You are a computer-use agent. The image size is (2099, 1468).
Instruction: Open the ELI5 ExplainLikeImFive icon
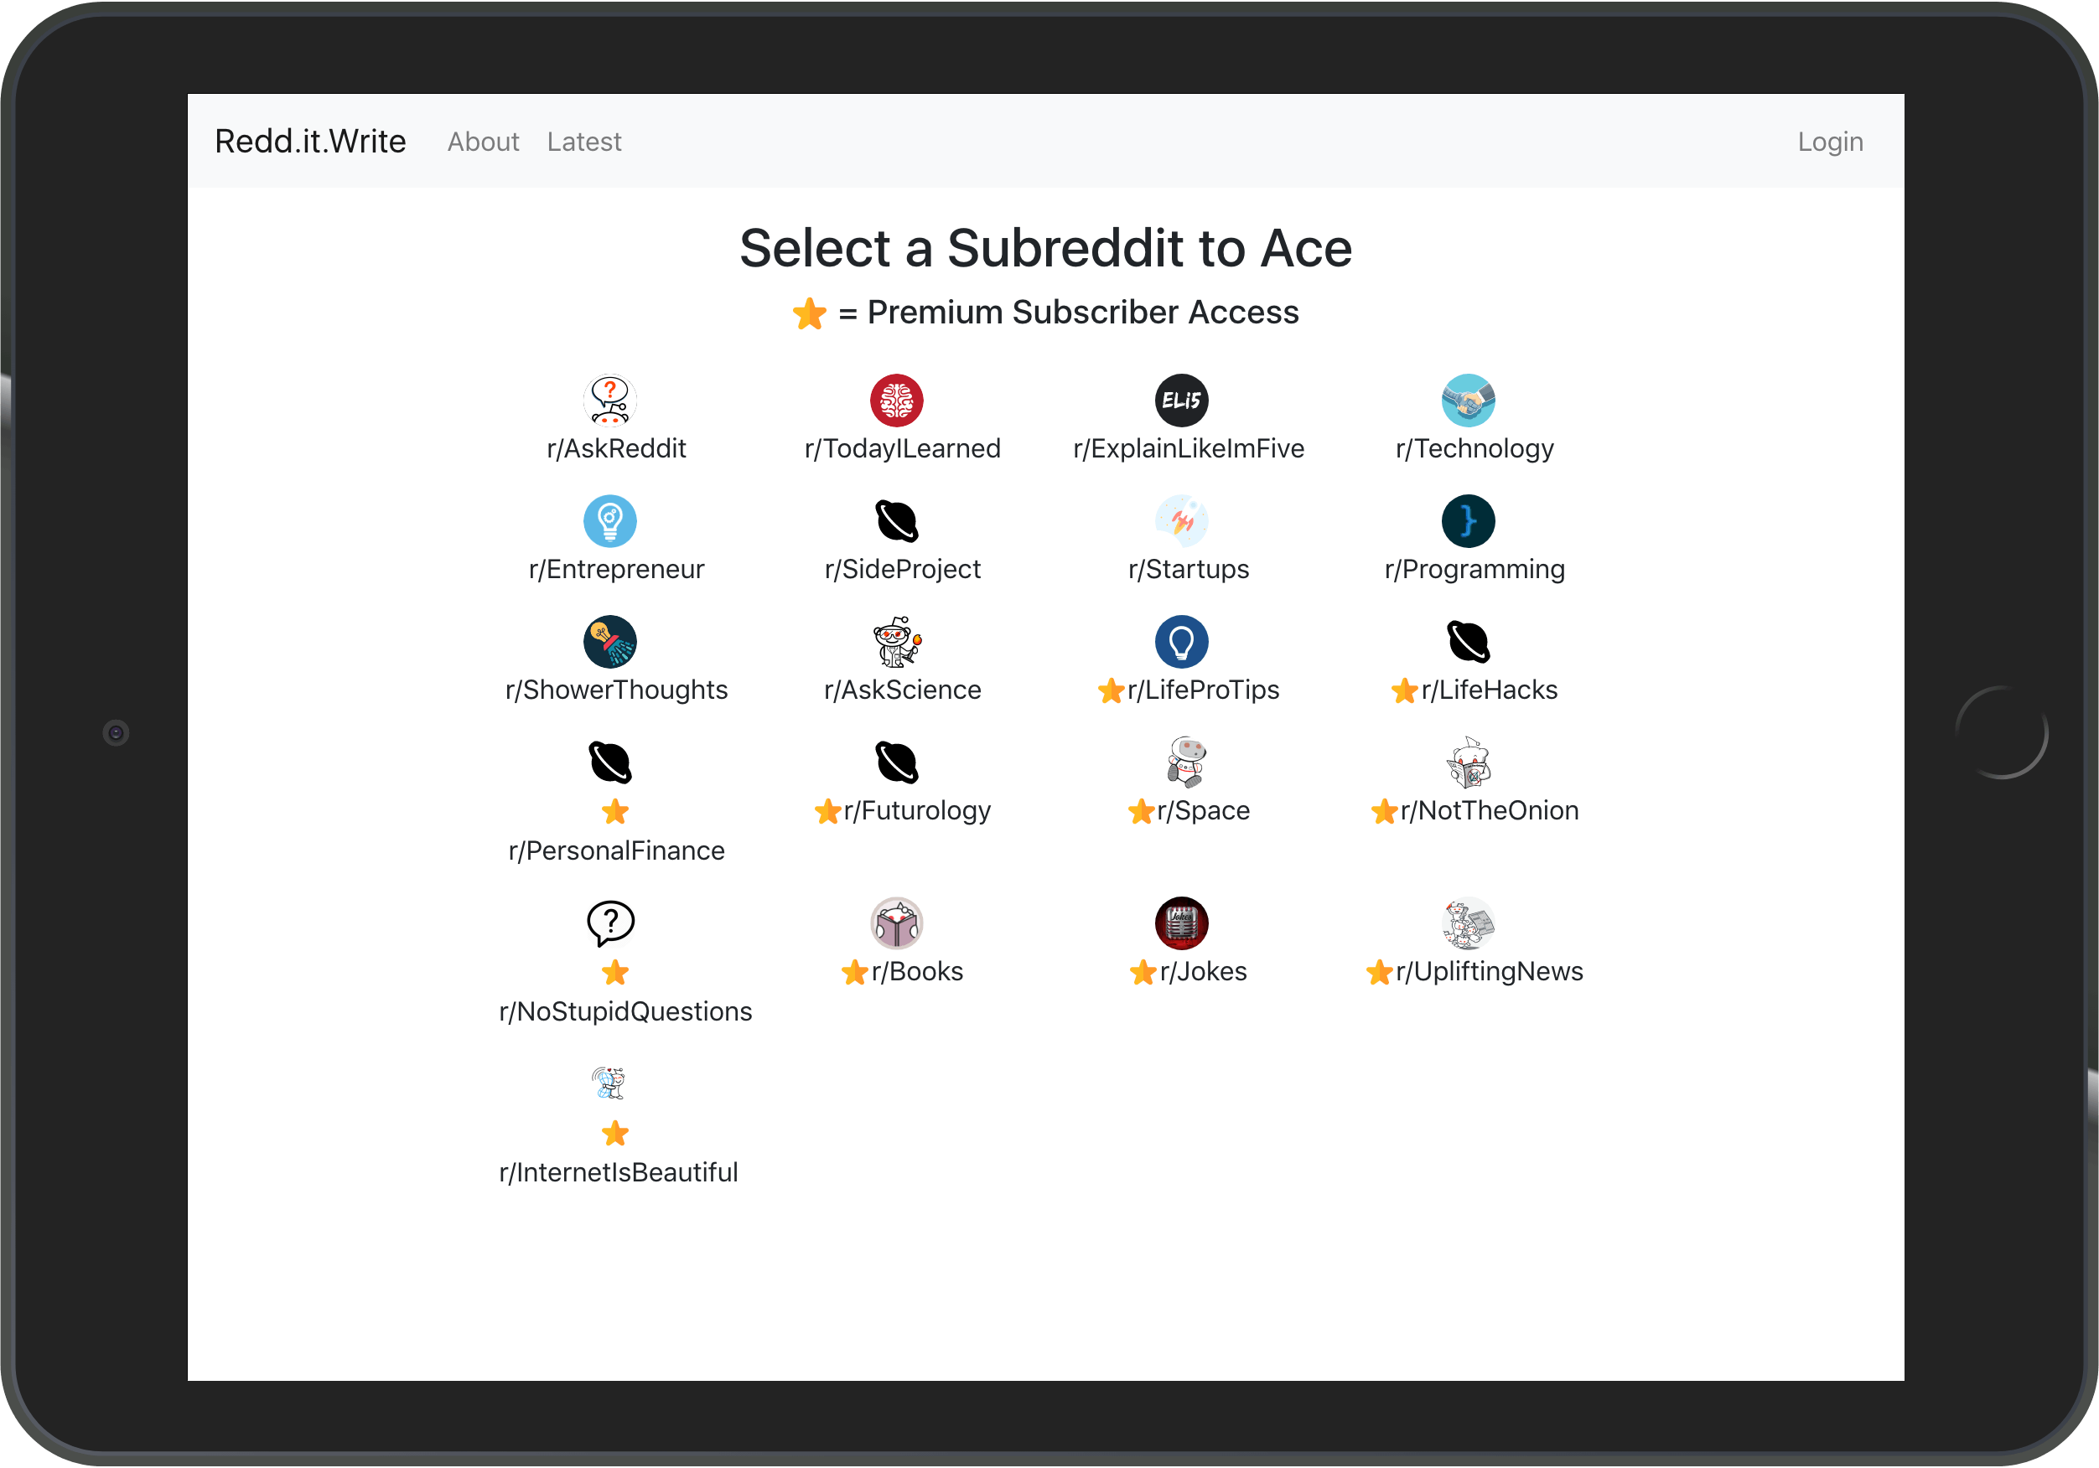click(1181, 401)
